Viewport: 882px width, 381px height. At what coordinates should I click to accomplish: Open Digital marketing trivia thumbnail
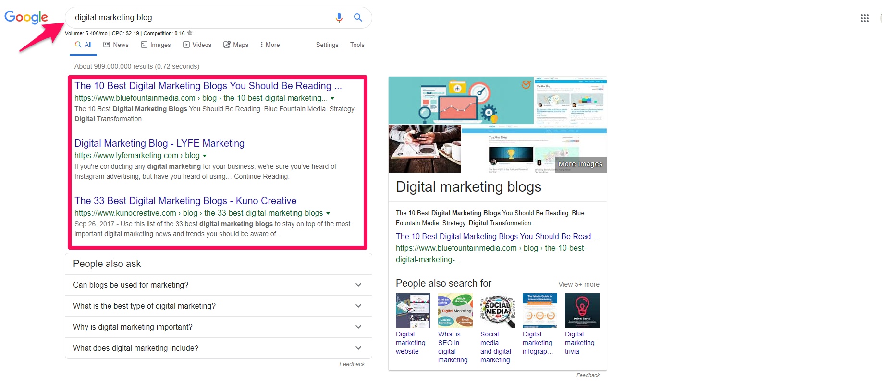tap(582, 311)
